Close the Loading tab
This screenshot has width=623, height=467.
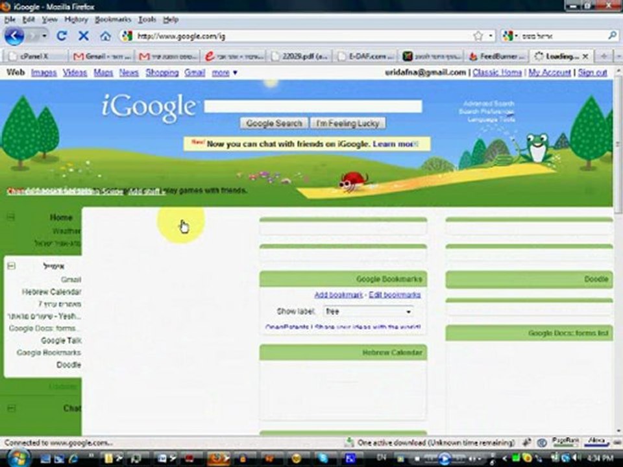[585, 56]
